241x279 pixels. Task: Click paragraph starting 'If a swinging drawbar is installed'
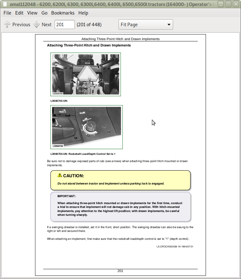pyautogui.click(x=120, y=229)
